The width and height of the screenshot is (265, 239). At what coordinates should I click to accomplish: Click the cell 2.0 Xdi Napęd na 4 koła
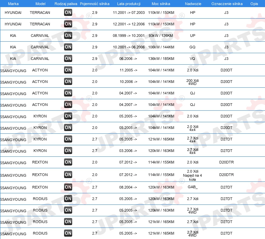[x=192, y=175]
